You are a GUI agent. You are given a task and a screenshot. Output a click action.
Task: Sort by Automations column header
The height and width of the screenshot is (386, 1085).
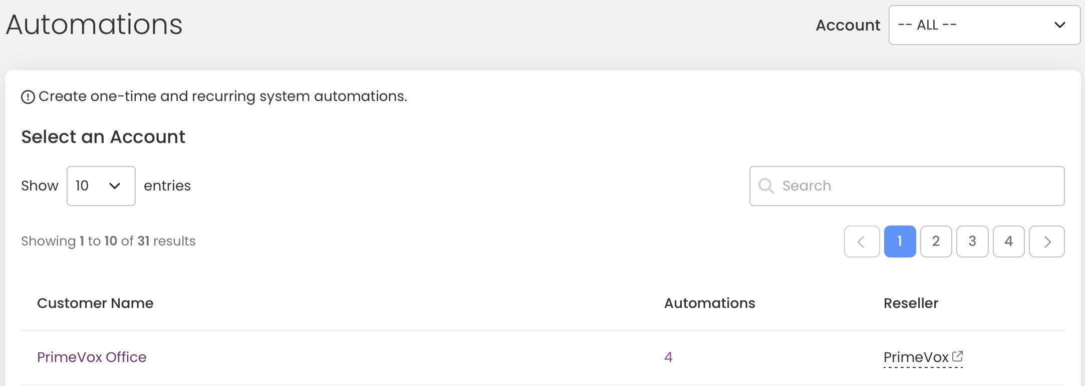click(x=709, y=303)
